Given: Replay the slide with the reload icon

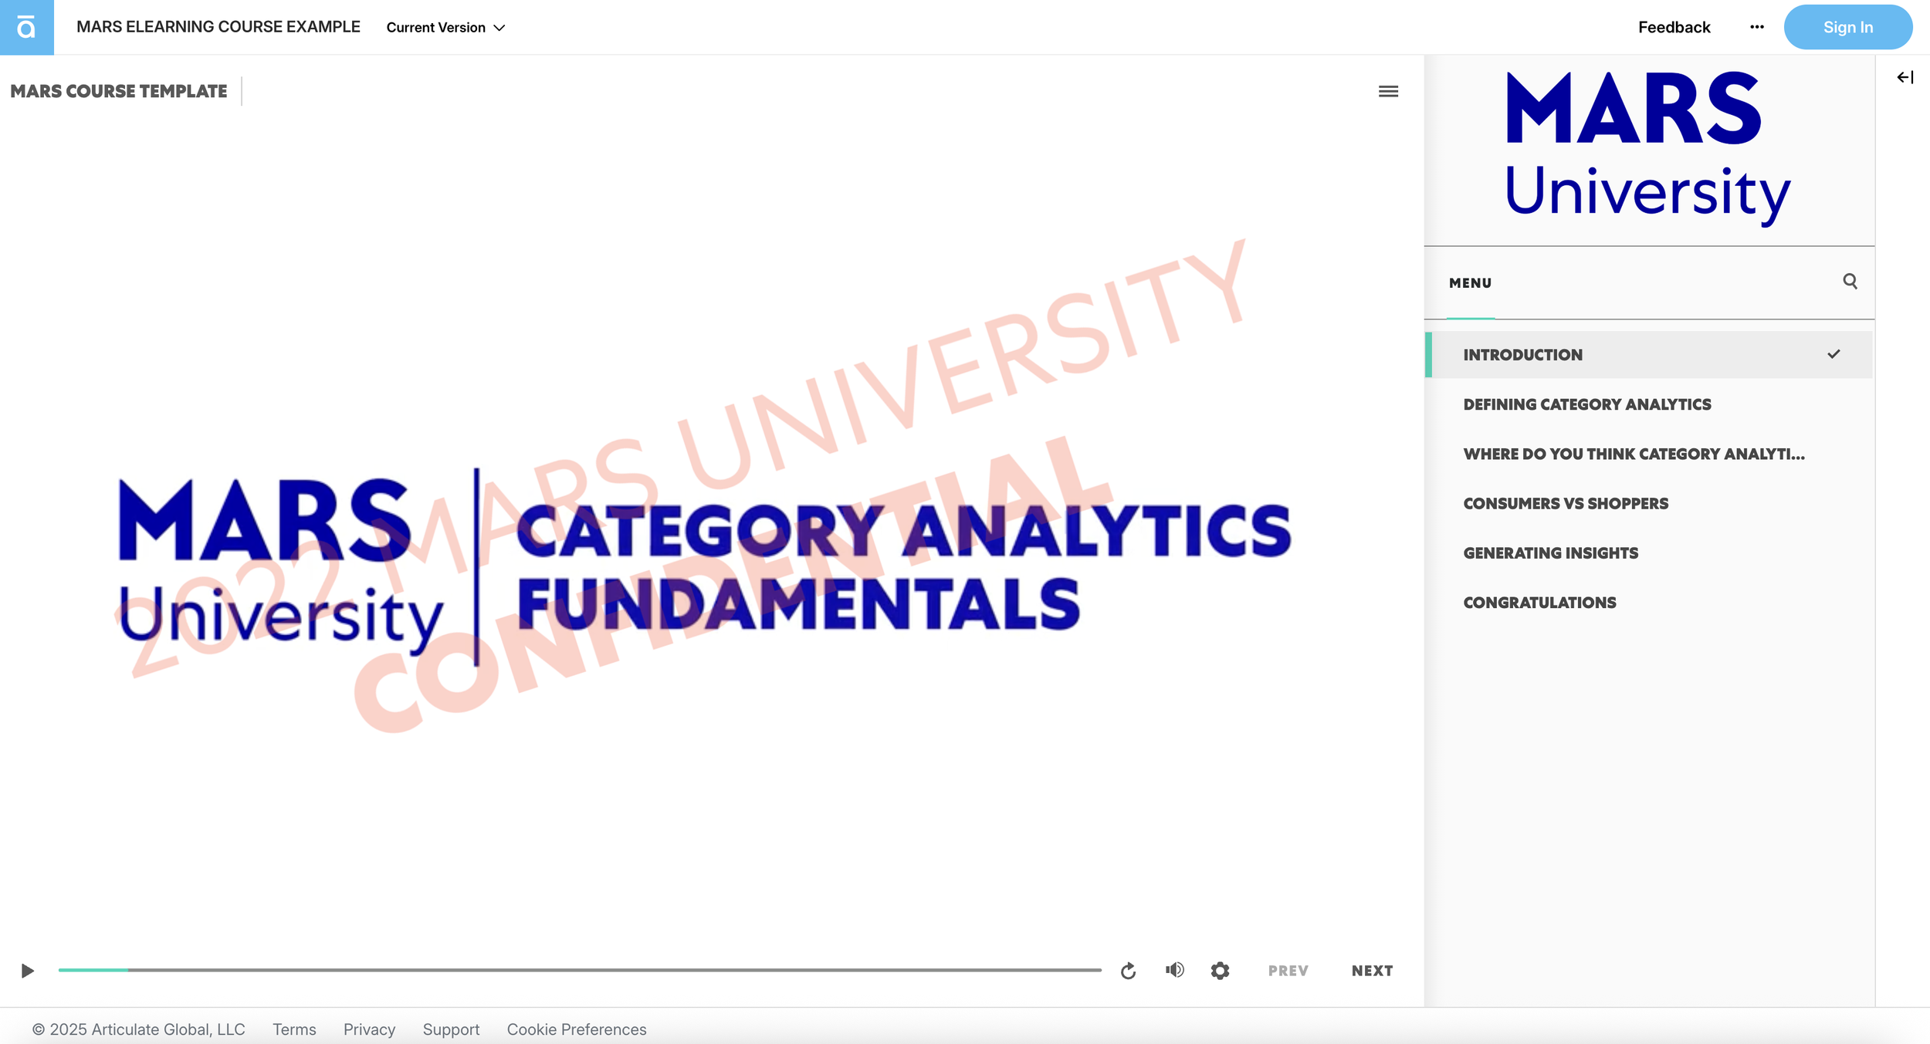Looking at the screenshot, I should click(1128, 971).
